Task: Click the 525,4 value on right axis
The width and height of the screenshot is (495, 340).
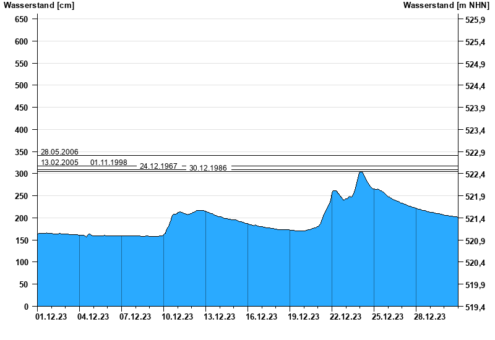Action: (475, 42)
